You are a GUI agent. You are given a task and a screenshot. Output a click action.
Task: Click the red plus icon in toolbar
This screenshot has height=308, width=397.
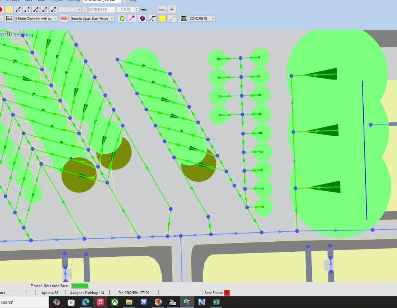172,9
